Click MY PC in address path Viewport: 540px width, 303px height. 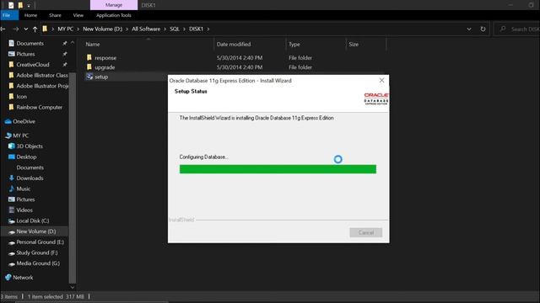click(x=66, y=29)
